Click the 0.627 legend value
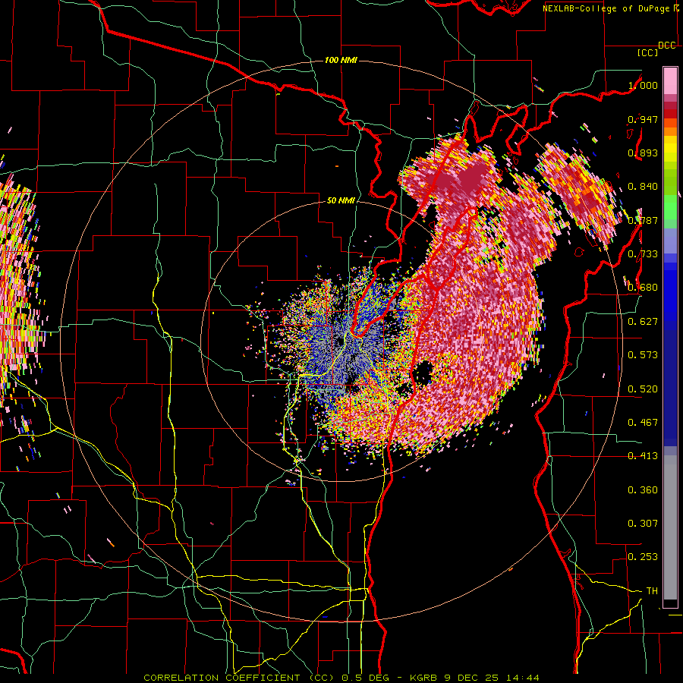The width and height of the screenshot is (683, 683). tap(643, 322)
